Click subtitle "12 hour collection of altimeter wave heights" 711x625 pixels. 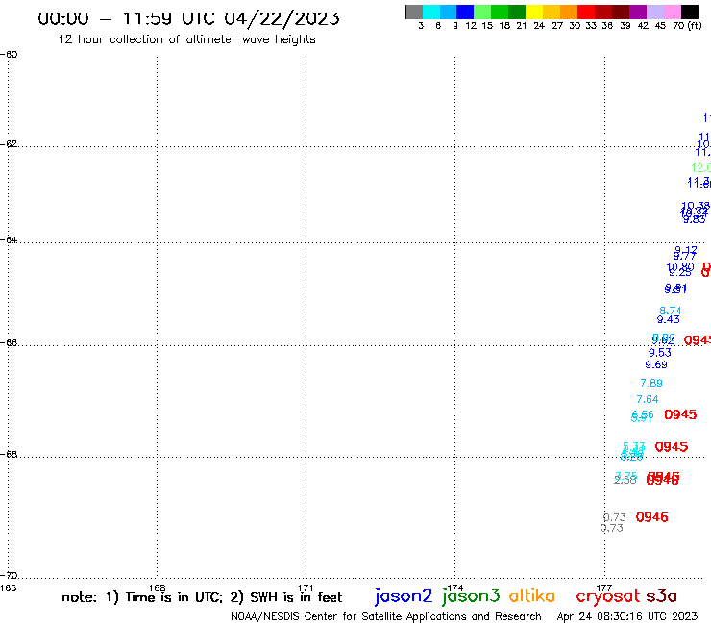point(186,39)
